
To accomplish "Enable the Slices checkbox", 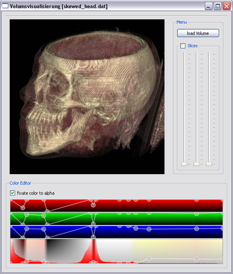I will coord(183,46).
